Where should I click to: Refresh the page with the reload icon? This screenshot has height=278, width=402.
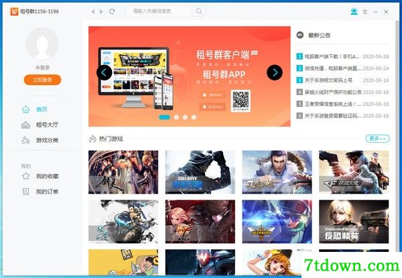click(x=112, y=11)
